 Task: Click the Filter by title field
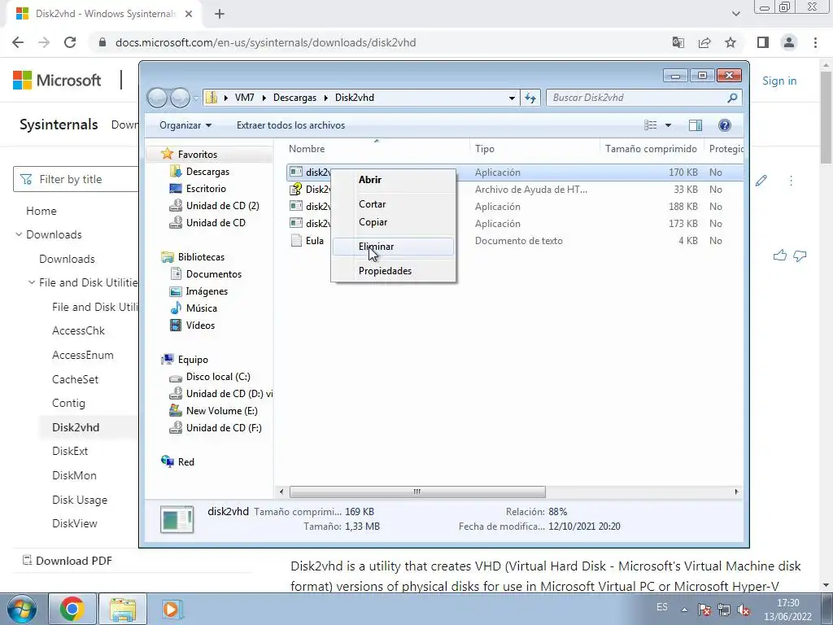pyautogui.click(x=76, y=179)
